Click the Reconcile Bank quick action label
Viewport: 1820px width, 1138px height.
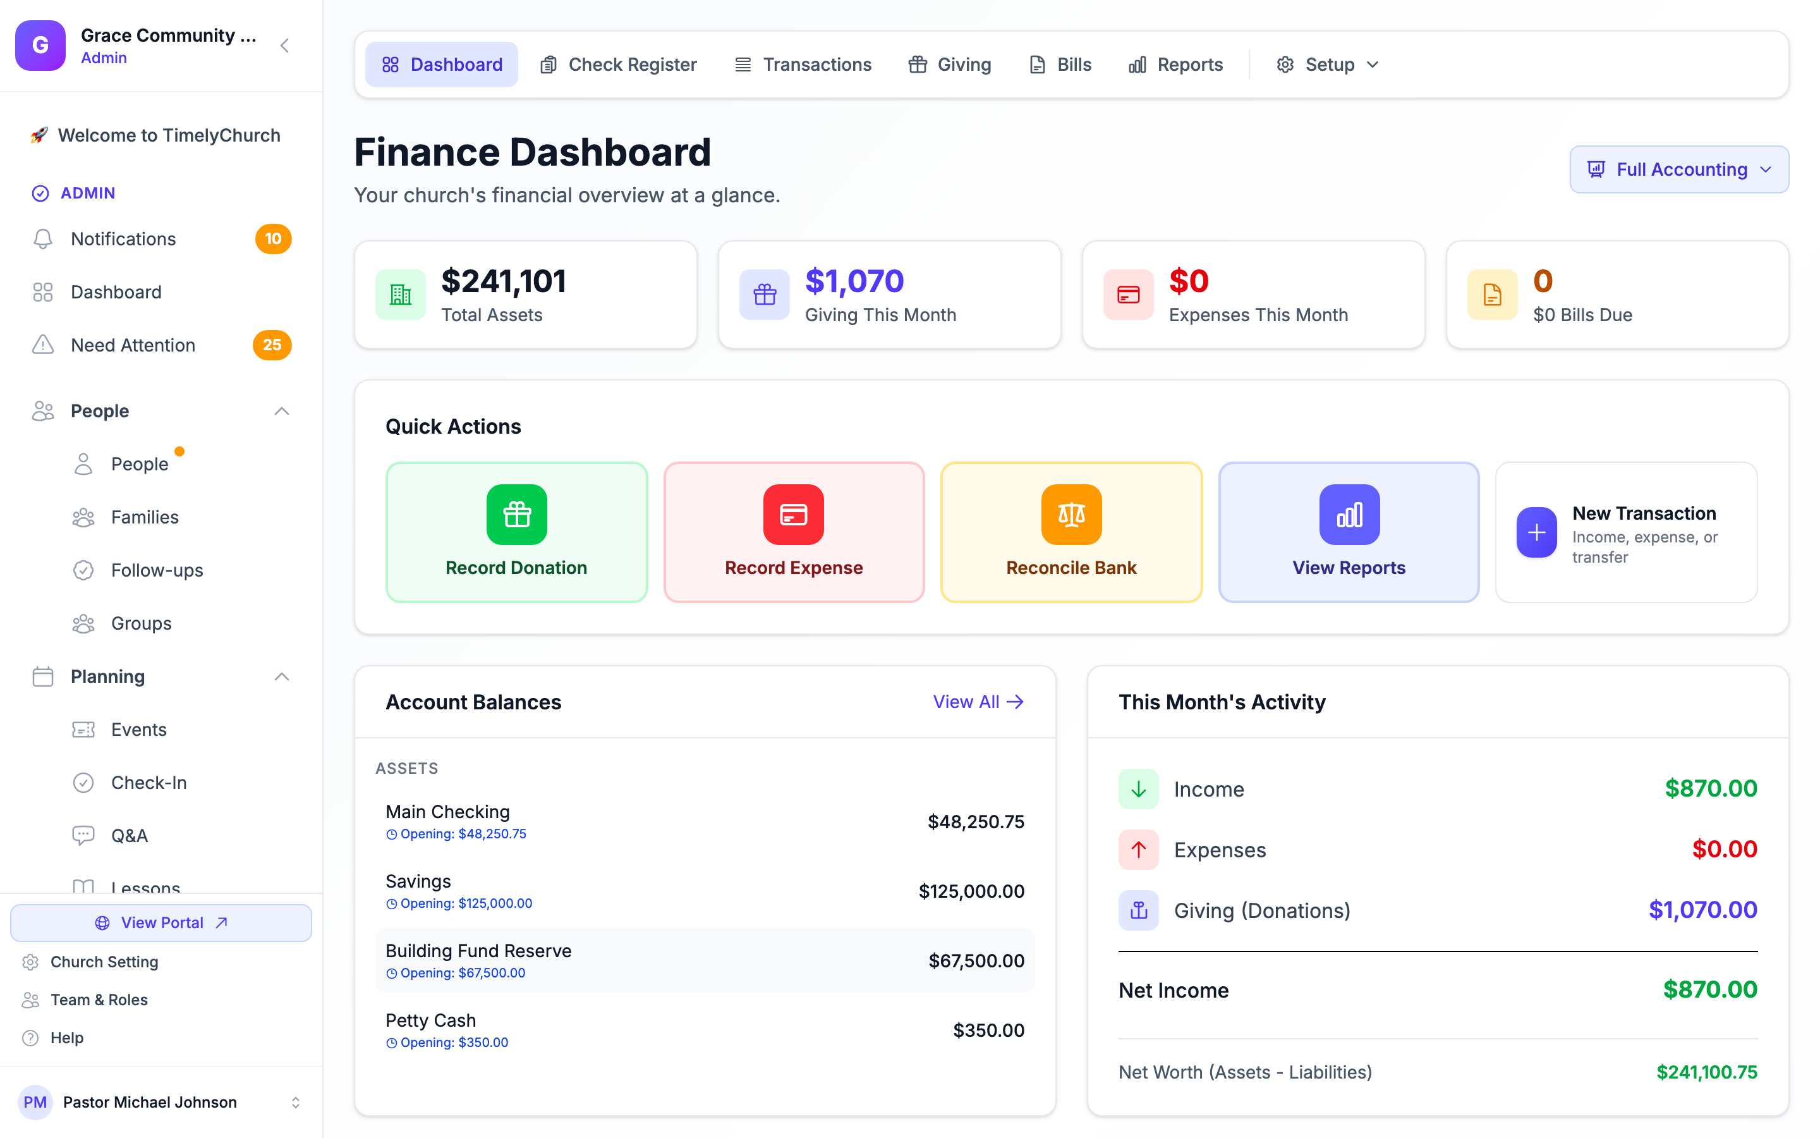point(1072,568)
